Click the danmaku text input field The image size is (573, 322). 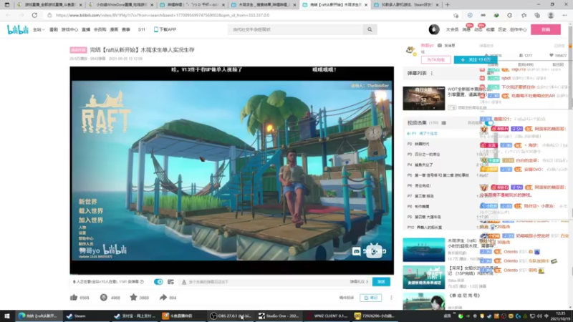click(266, 282)
